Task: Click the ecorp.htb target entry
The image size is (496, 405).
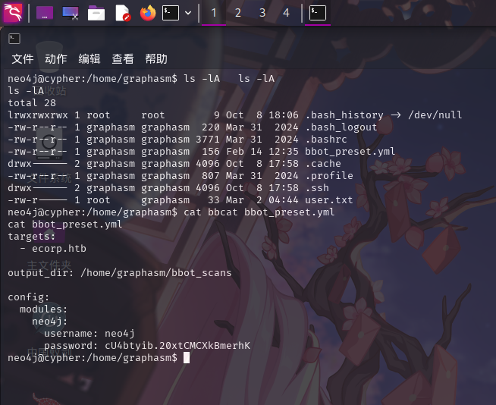Action: click(59, 249)
